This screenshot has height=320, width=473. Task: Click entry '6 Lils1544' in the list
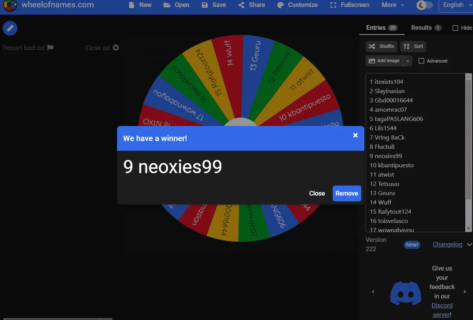[383, 128]
